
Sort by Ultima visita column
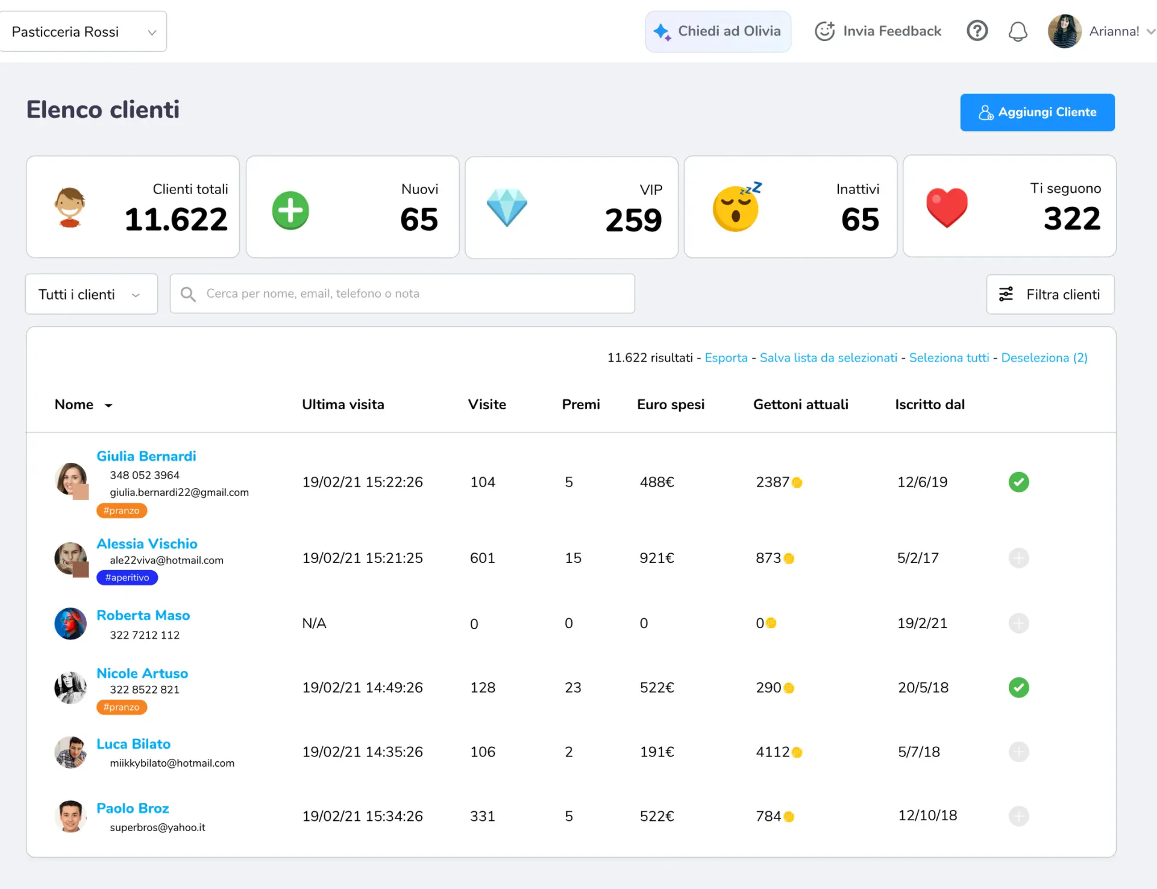pos(343,404)
